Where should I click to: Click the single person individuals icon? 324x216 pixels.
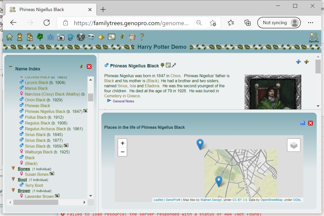(19, 37)
